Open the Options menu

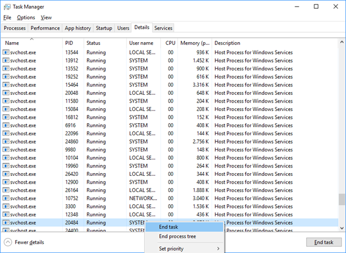pyautogui.click(x=26, y=17)
